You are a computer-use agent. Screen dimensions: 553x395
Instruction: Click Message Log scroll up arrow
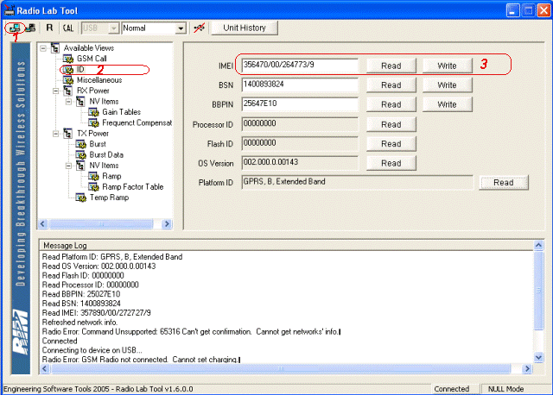[538, 245]
